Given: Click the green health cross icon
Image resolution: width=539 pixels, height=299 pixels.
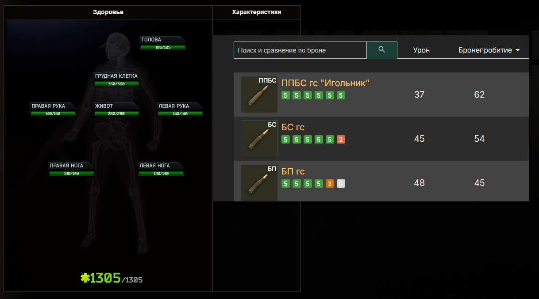Looking at the screenshot, I should pyautogui.click(x=85, y=278).
